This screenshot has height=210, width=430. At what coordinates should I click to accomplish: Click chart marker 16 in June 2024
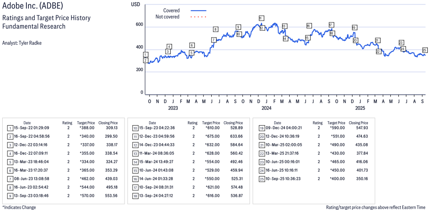click(309, 26)
